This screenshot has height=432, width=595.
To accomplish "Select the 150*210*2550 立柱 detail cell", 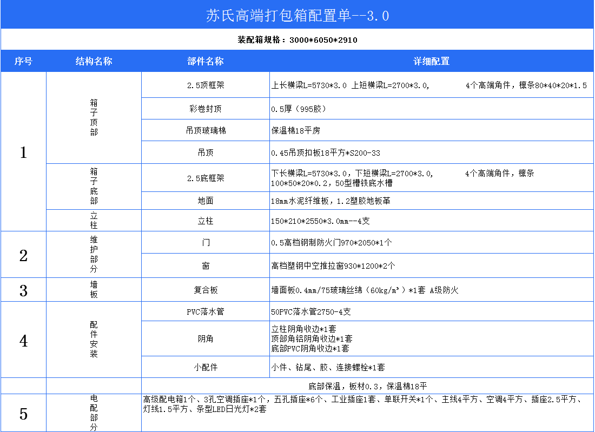I will click(x=431, y=221).
